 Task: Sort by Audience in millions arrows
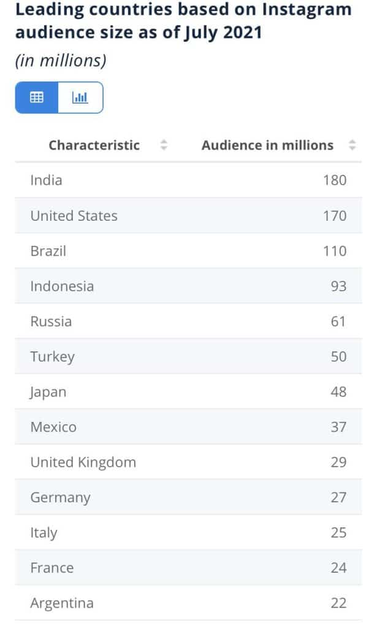(352, 145)
